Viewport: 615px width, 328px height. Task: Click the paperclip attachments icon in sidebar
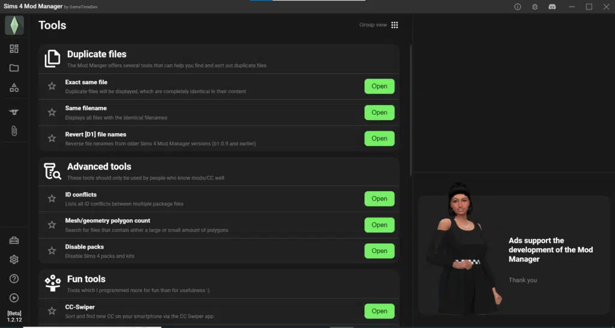(x=14, y=130)
